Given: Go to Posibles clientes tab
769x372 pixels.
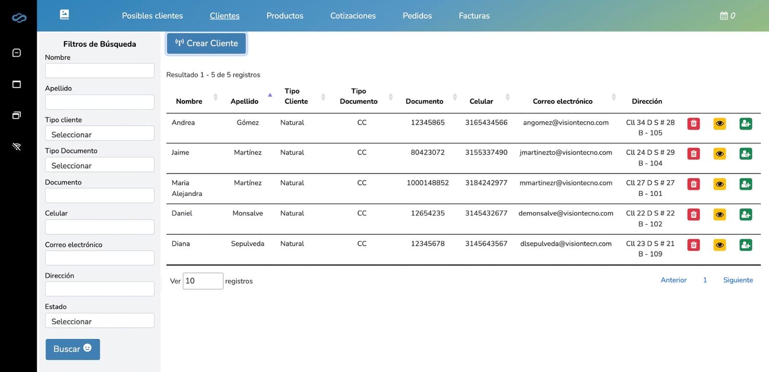Looking at the screenshot, I should click(x=152, y=16).
